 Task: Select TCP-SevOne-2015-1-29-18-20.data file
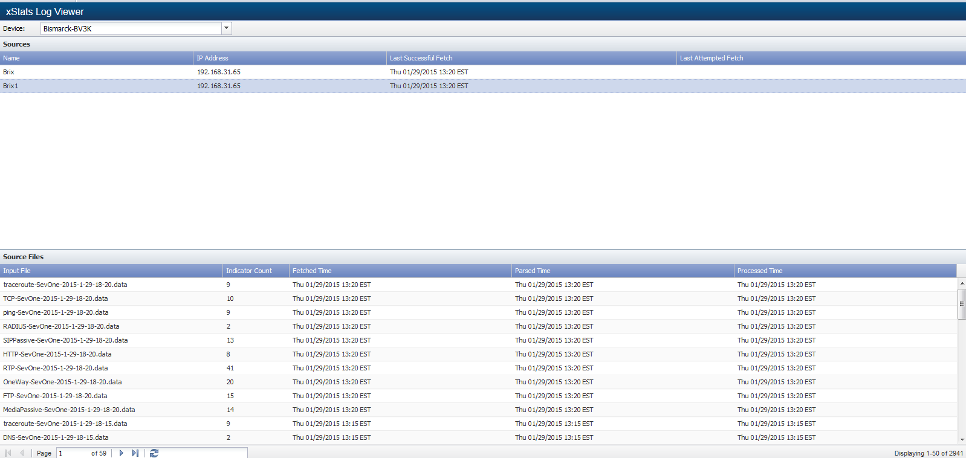(x=478, y=298)
